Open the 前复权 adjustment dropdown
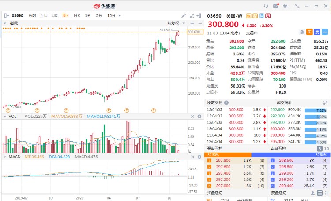Image resolution: width=331 pixels, height=201 pixels. pos(184,23)
